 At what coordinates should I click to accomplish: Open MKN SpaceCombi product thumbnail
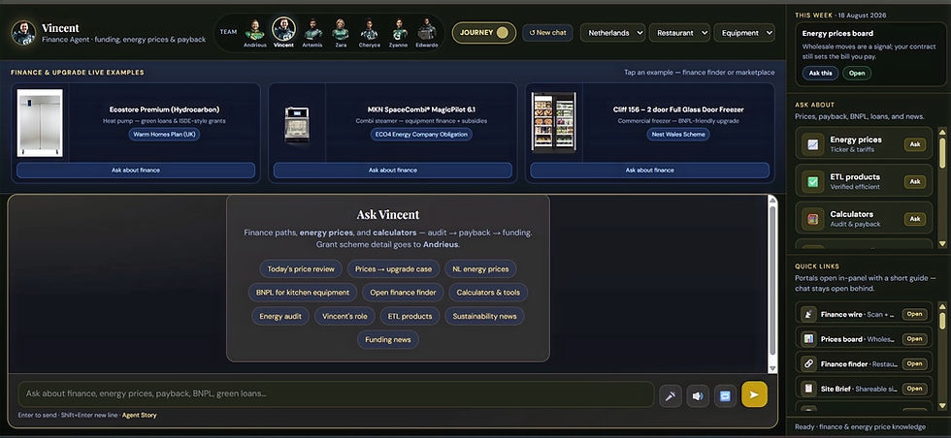297,124
